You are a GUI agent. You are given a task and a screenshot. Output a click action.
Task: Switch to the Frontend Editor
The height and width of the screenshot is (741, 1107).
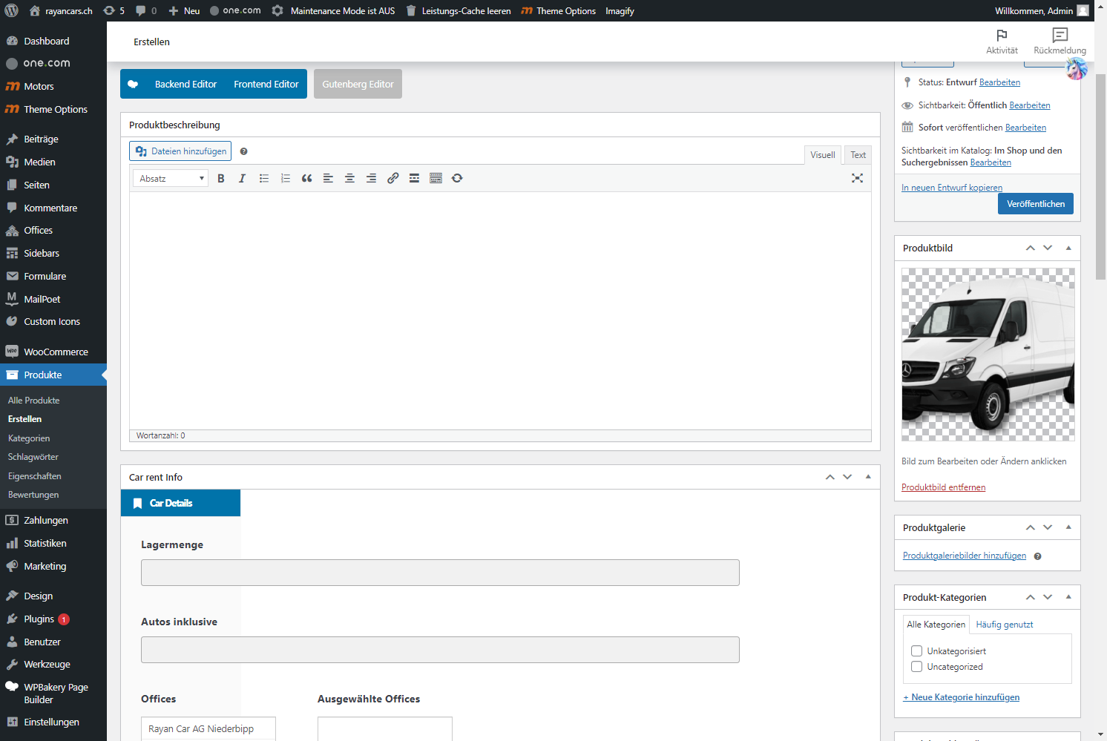tap(266, 85)
